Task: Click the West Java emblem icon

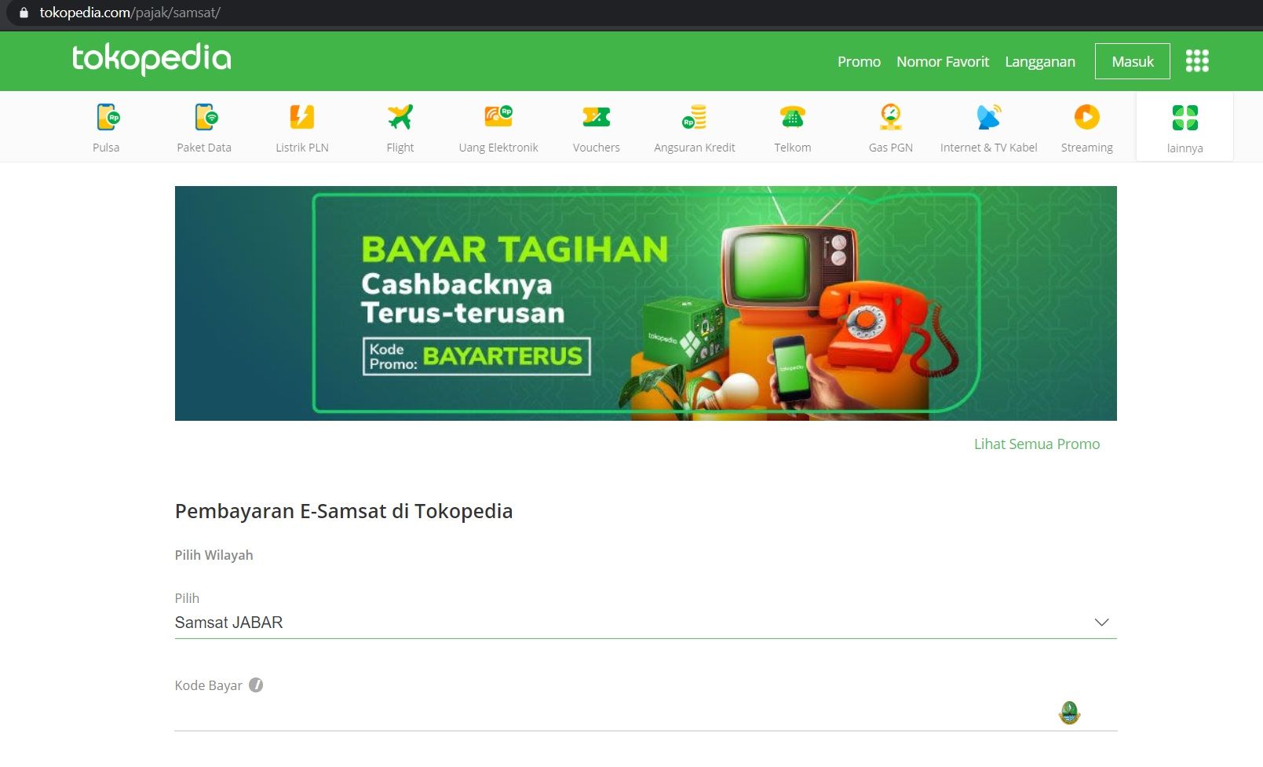Action: 1069,713
